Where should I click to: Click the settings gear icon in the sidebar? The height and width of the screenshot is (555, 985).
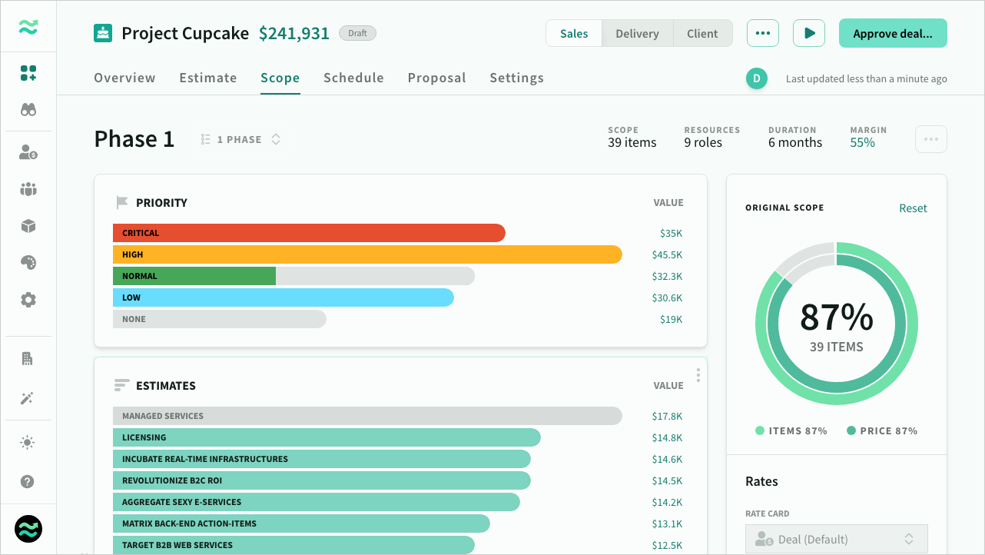pos(28,300)
